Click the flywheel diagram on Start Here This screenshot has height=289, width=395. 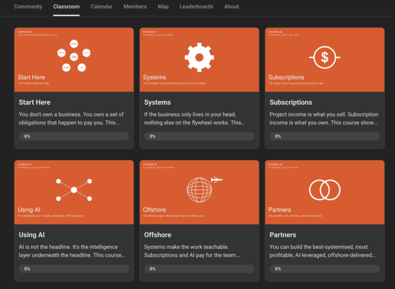74,55
